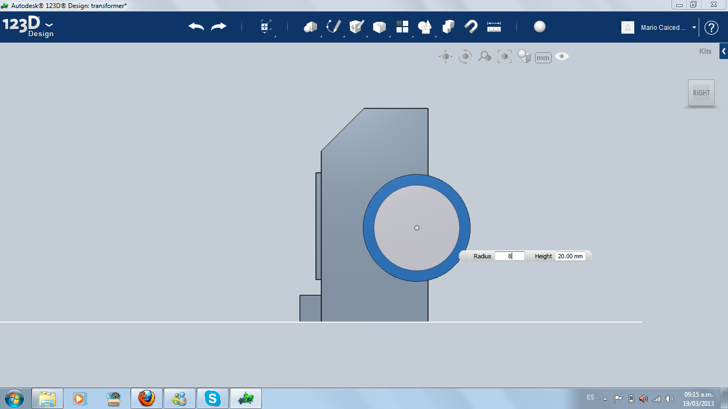
Task: Expand the Mario Caiced account dropdown
Action: coord(694,28)
